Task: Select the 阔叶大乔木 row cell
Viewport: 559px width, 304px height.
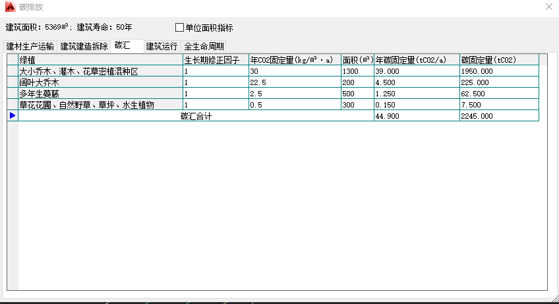Action: point(100,82)
